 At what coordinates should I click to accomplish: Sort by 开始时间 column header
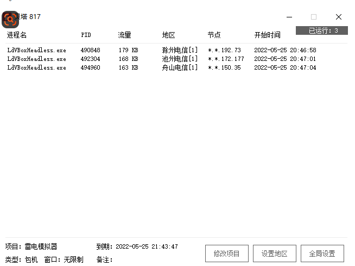[x=268, y=35]
